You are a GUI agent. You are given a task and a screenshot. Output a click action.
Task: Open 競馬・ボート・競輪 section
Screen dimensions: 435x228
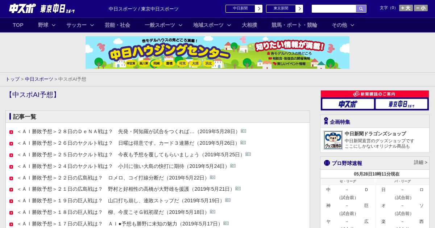click(294, 25)
